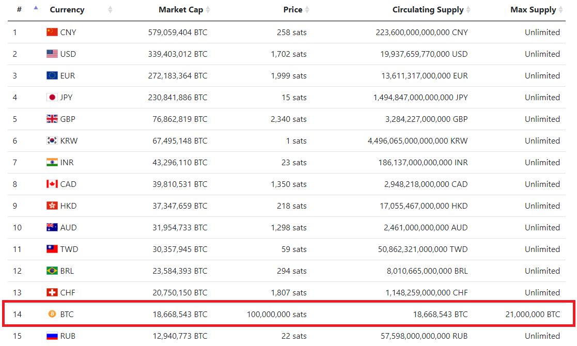The height and width of the screenshot is (346, 577).
Task: Open the CNY currency name
Action: (x=68, y=33)
